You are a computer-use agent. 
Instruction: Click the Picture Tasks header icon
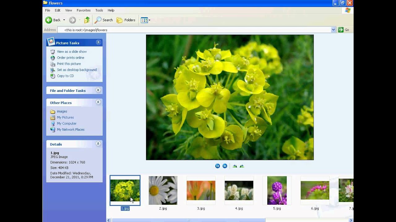coord(51,42)
